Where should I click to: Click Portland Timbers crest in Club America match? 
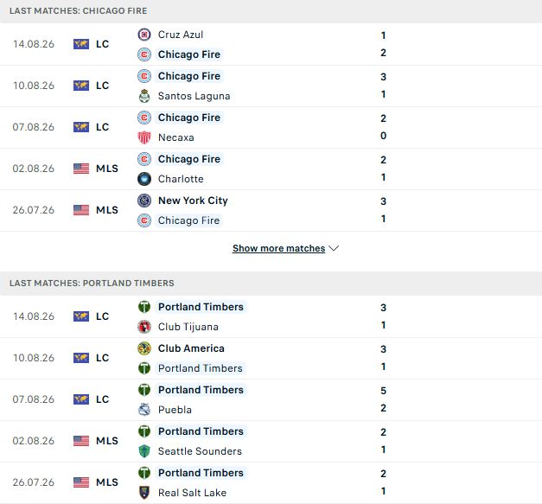144,368
